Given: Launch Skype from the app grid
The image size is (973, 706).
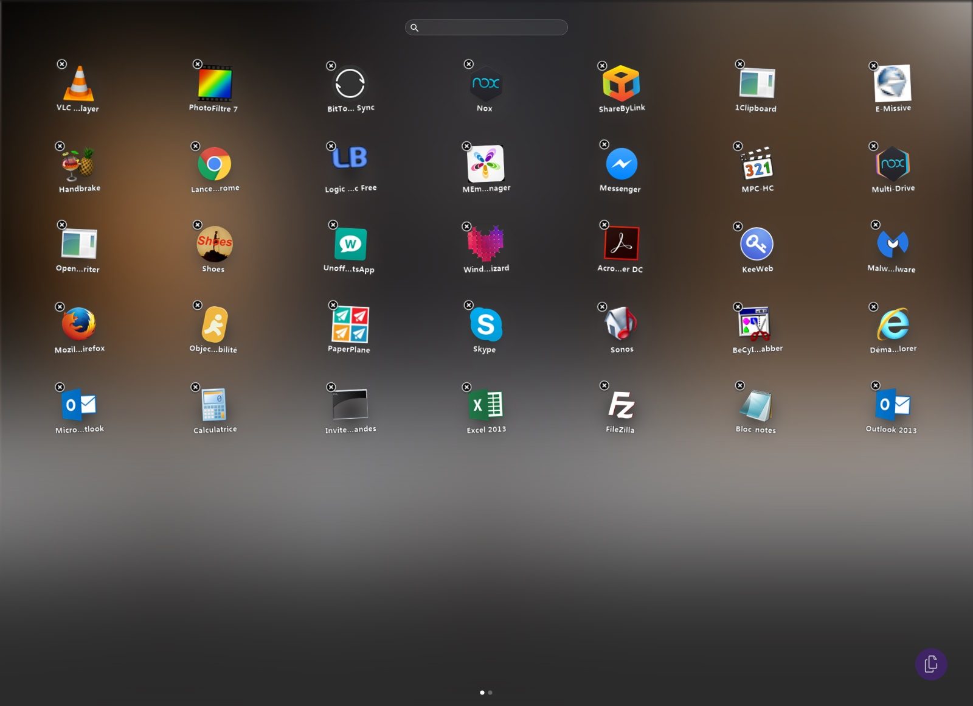Looking at the screenshot, I should 485,324.
